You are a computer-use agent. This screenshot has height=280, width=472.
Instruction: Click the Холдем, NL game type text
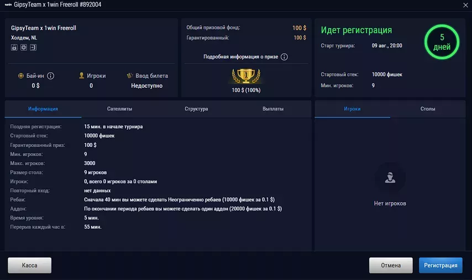point(24,38)
